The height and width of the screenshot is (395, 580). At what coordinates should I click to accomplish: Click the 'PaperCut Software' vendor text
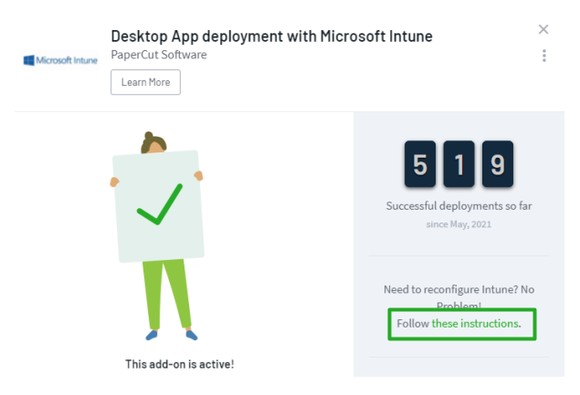(159, 55)
